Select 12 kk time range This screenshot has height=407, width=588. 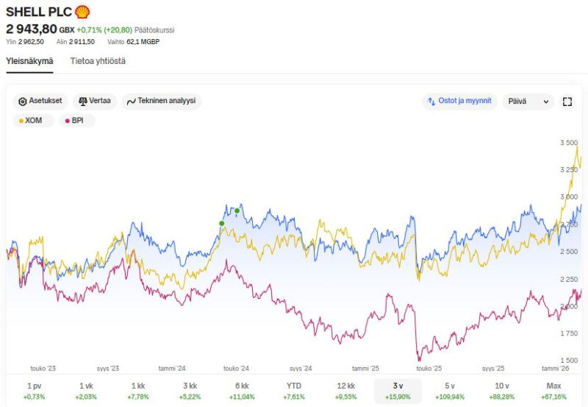[345, 392]
